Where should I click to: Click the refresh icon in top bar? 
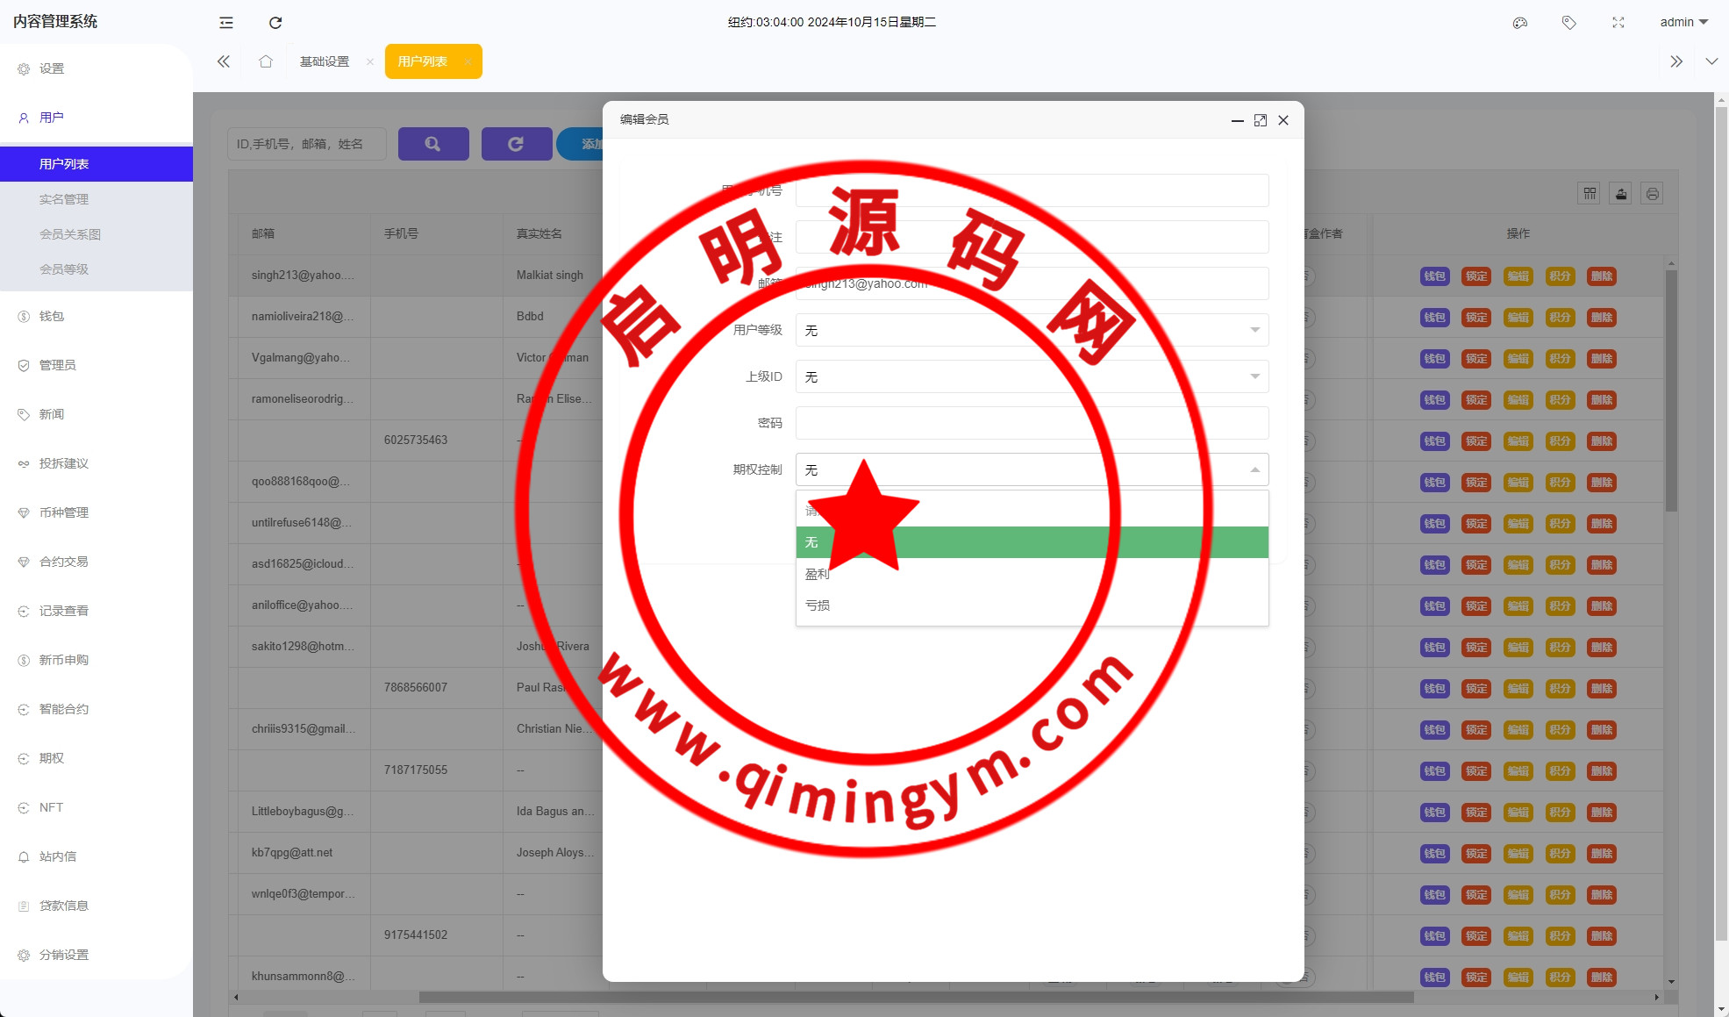pos(275,23)
